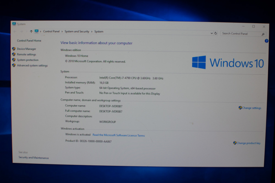Click the shield icon beside System protection
This screenshot has height=183, width=275.
(x=14, y=60)
